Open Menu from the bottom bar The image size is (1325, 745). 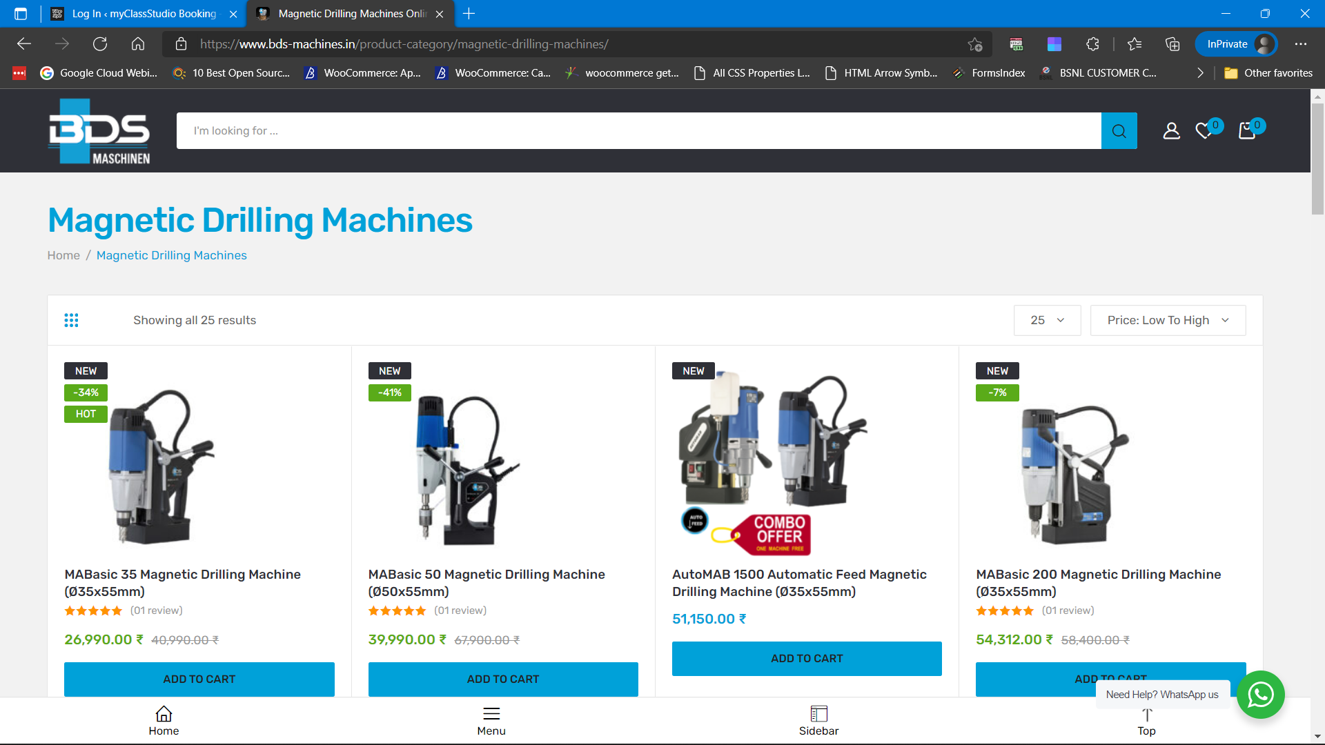[x=491, y=722]
